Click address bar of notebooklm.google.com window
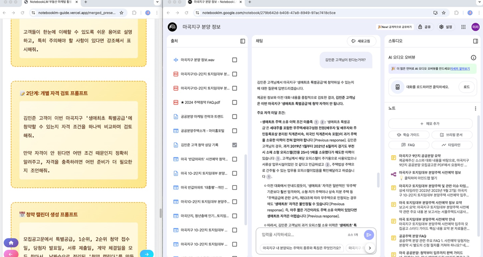483x257 pixels. (314, 13)
